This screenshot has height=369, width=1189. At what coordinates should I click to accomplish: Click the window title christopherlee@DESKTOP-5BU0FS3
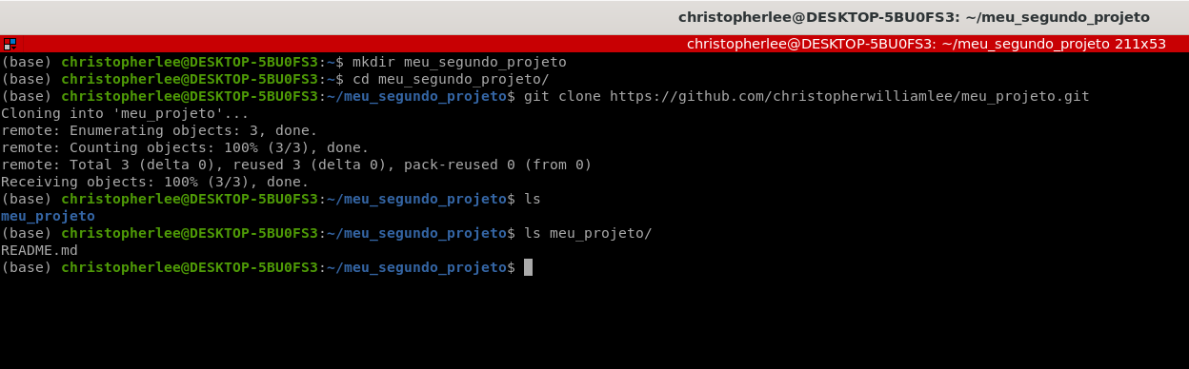click(x=914, y=17)
